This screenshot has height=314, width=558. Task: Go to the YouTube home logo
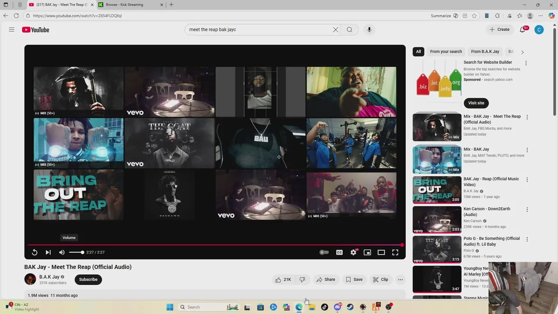[x=36, y=30]
